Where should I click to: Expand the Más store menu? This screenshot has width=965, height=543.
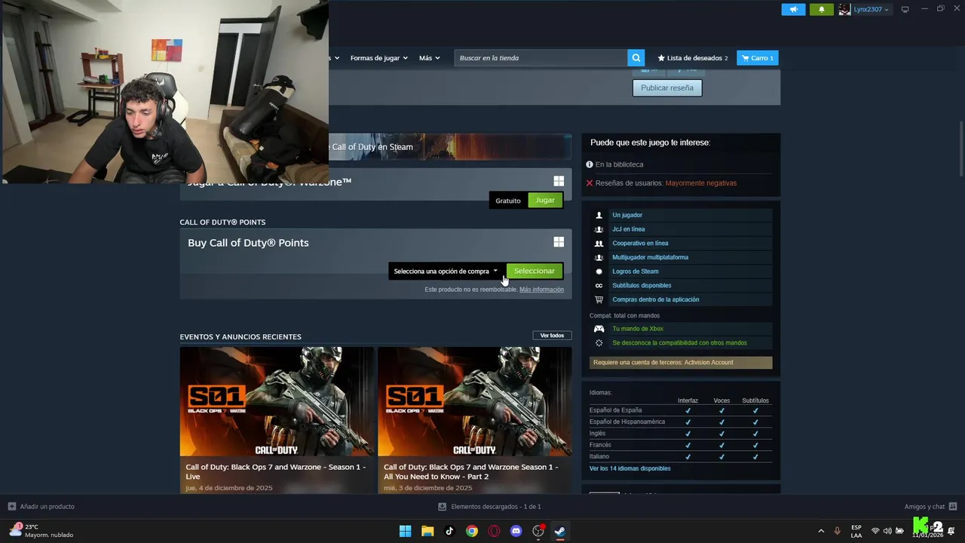click(429, 58)
